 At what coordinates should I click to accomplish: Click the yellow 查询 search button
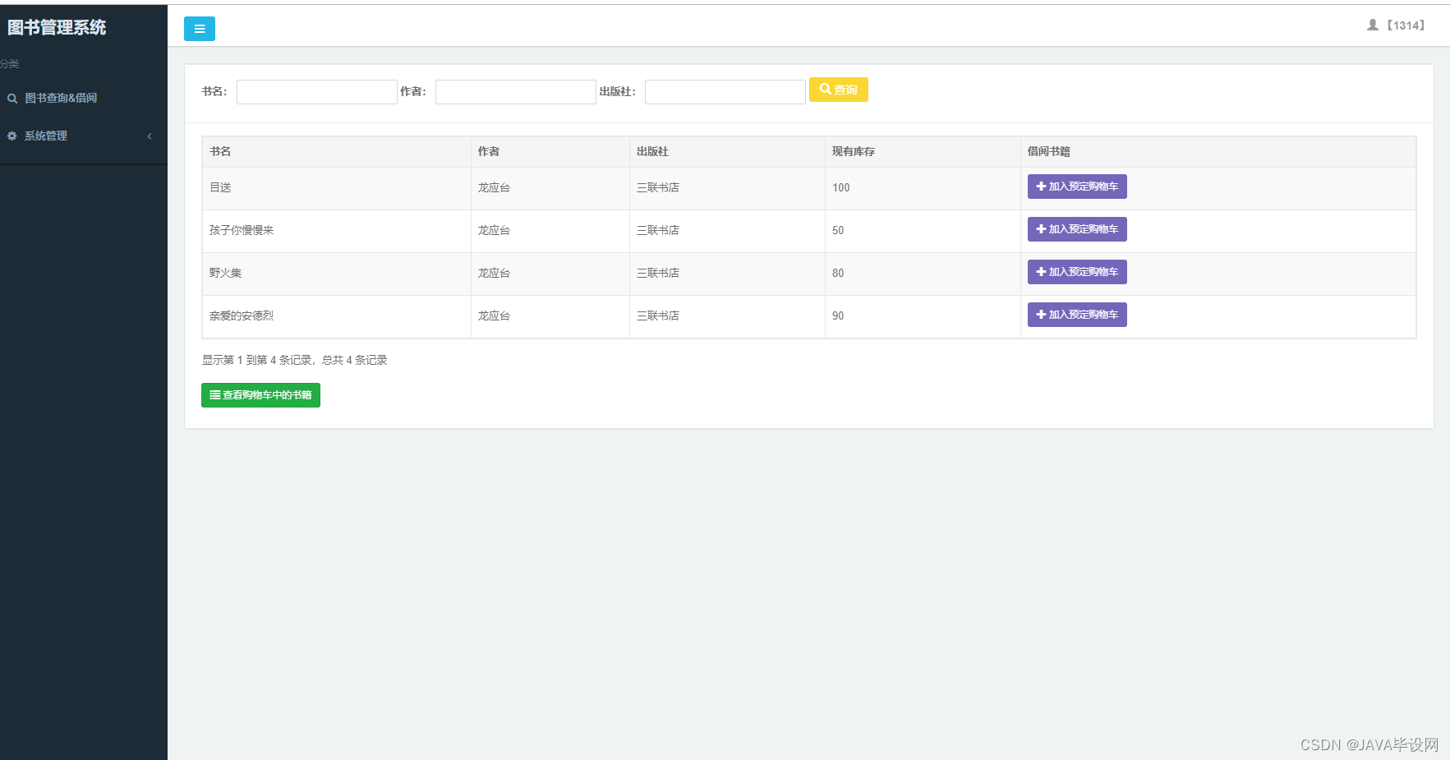click(838, 90)
